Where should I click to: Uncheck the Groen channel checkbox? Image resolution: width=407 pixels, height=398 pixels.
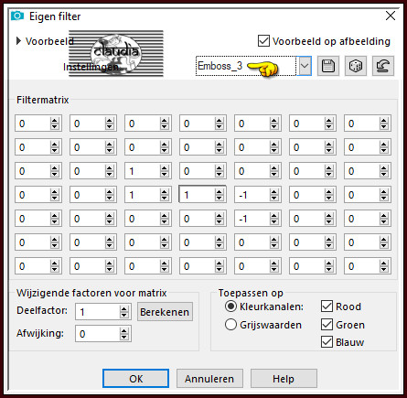click(327, 325)
